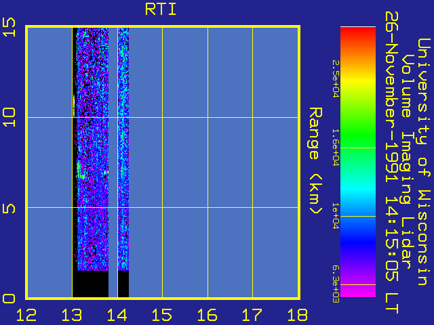Click the 2.5e+04 colorbar label
This screenshot has width=434, height=325.
[336, 79]
